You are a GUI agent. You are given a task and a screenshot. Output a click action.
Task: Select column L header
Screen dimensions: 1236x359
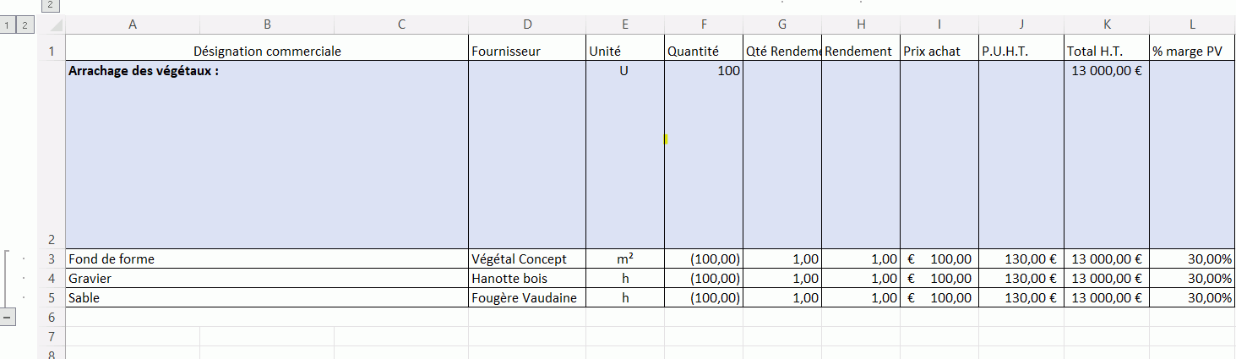(1192, 25)
